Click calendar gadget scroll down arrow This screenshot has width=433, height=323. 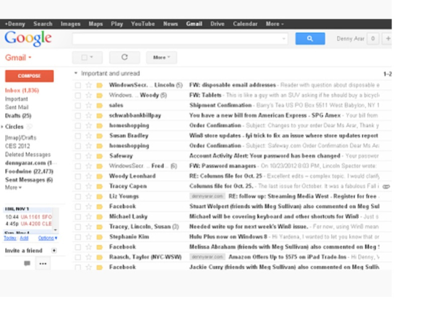pyautogui.click(x=56, y=230)
